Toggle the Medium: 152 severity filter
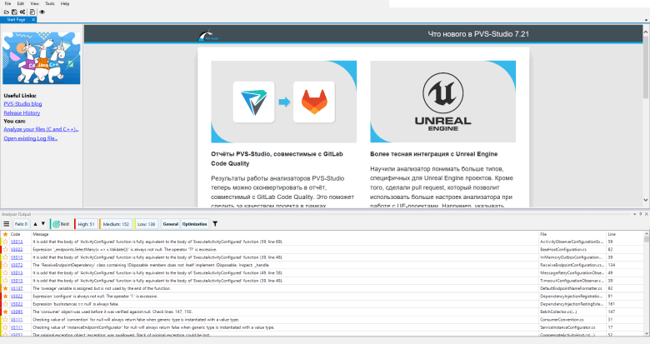650x344 pixels. coord(117,224)
